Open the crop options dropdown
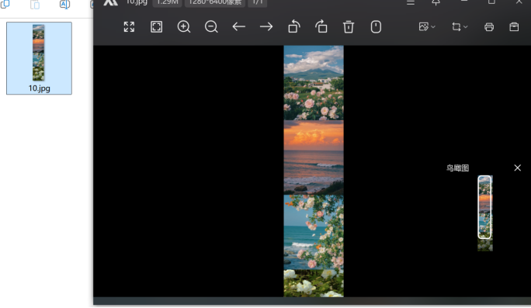 tap(460, 26)
